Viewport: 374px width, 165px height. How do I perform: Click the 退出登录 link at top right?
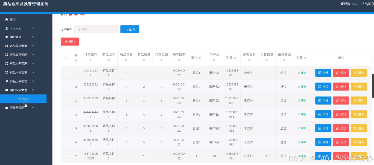point(368,4)
